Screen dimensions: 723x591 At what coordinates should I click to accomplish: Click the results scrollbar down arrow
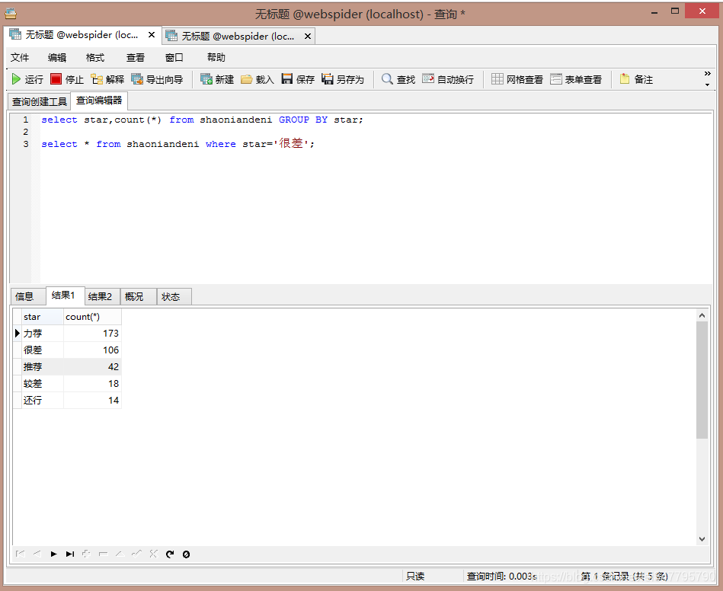(x=702, y=539)
